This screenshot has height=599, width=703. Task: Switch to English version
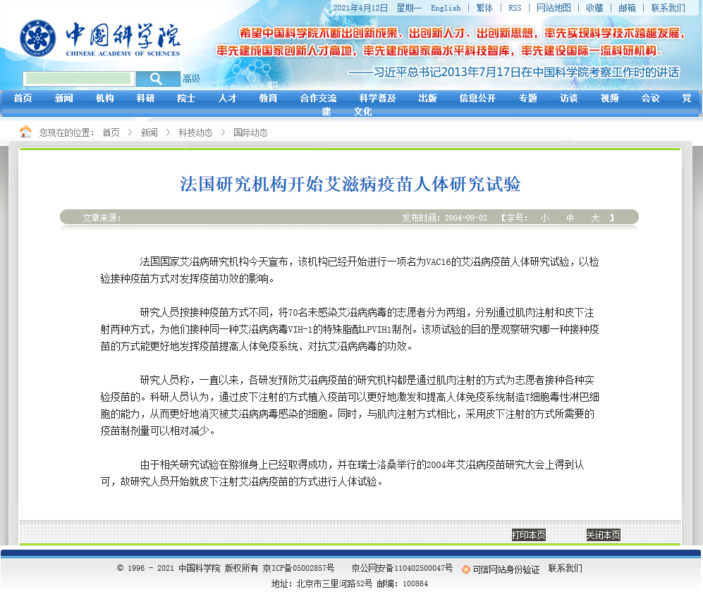point(446,8)
